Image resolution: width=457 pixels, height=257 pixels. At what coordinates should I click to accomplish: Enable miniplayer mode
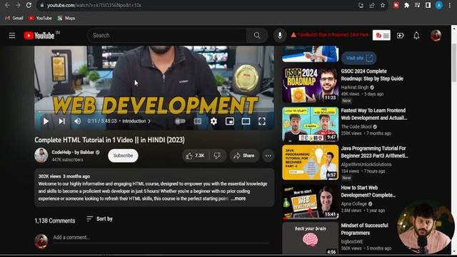pos(230,121)
